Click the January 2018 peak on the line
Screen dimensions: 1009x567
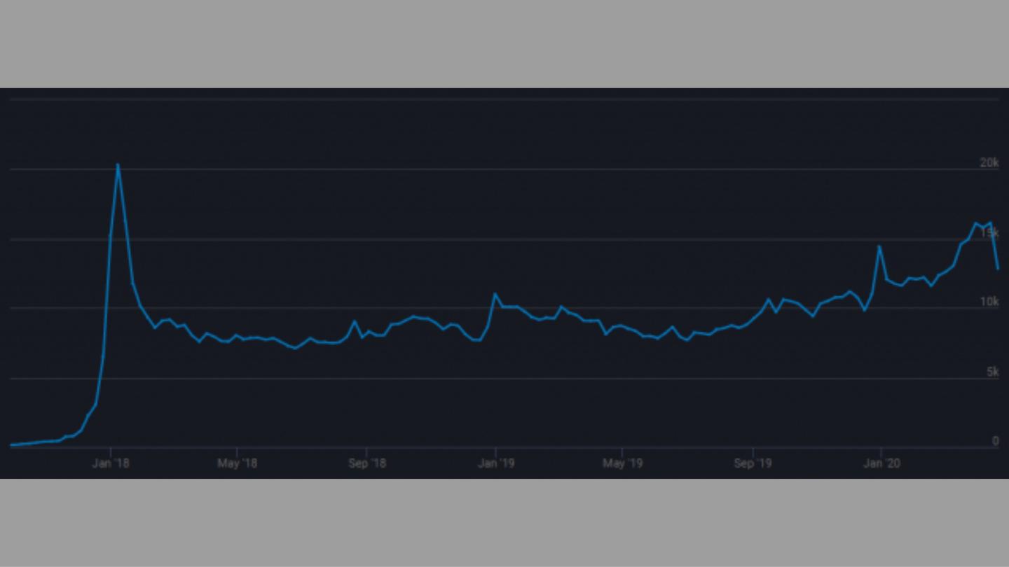[118, 165]
